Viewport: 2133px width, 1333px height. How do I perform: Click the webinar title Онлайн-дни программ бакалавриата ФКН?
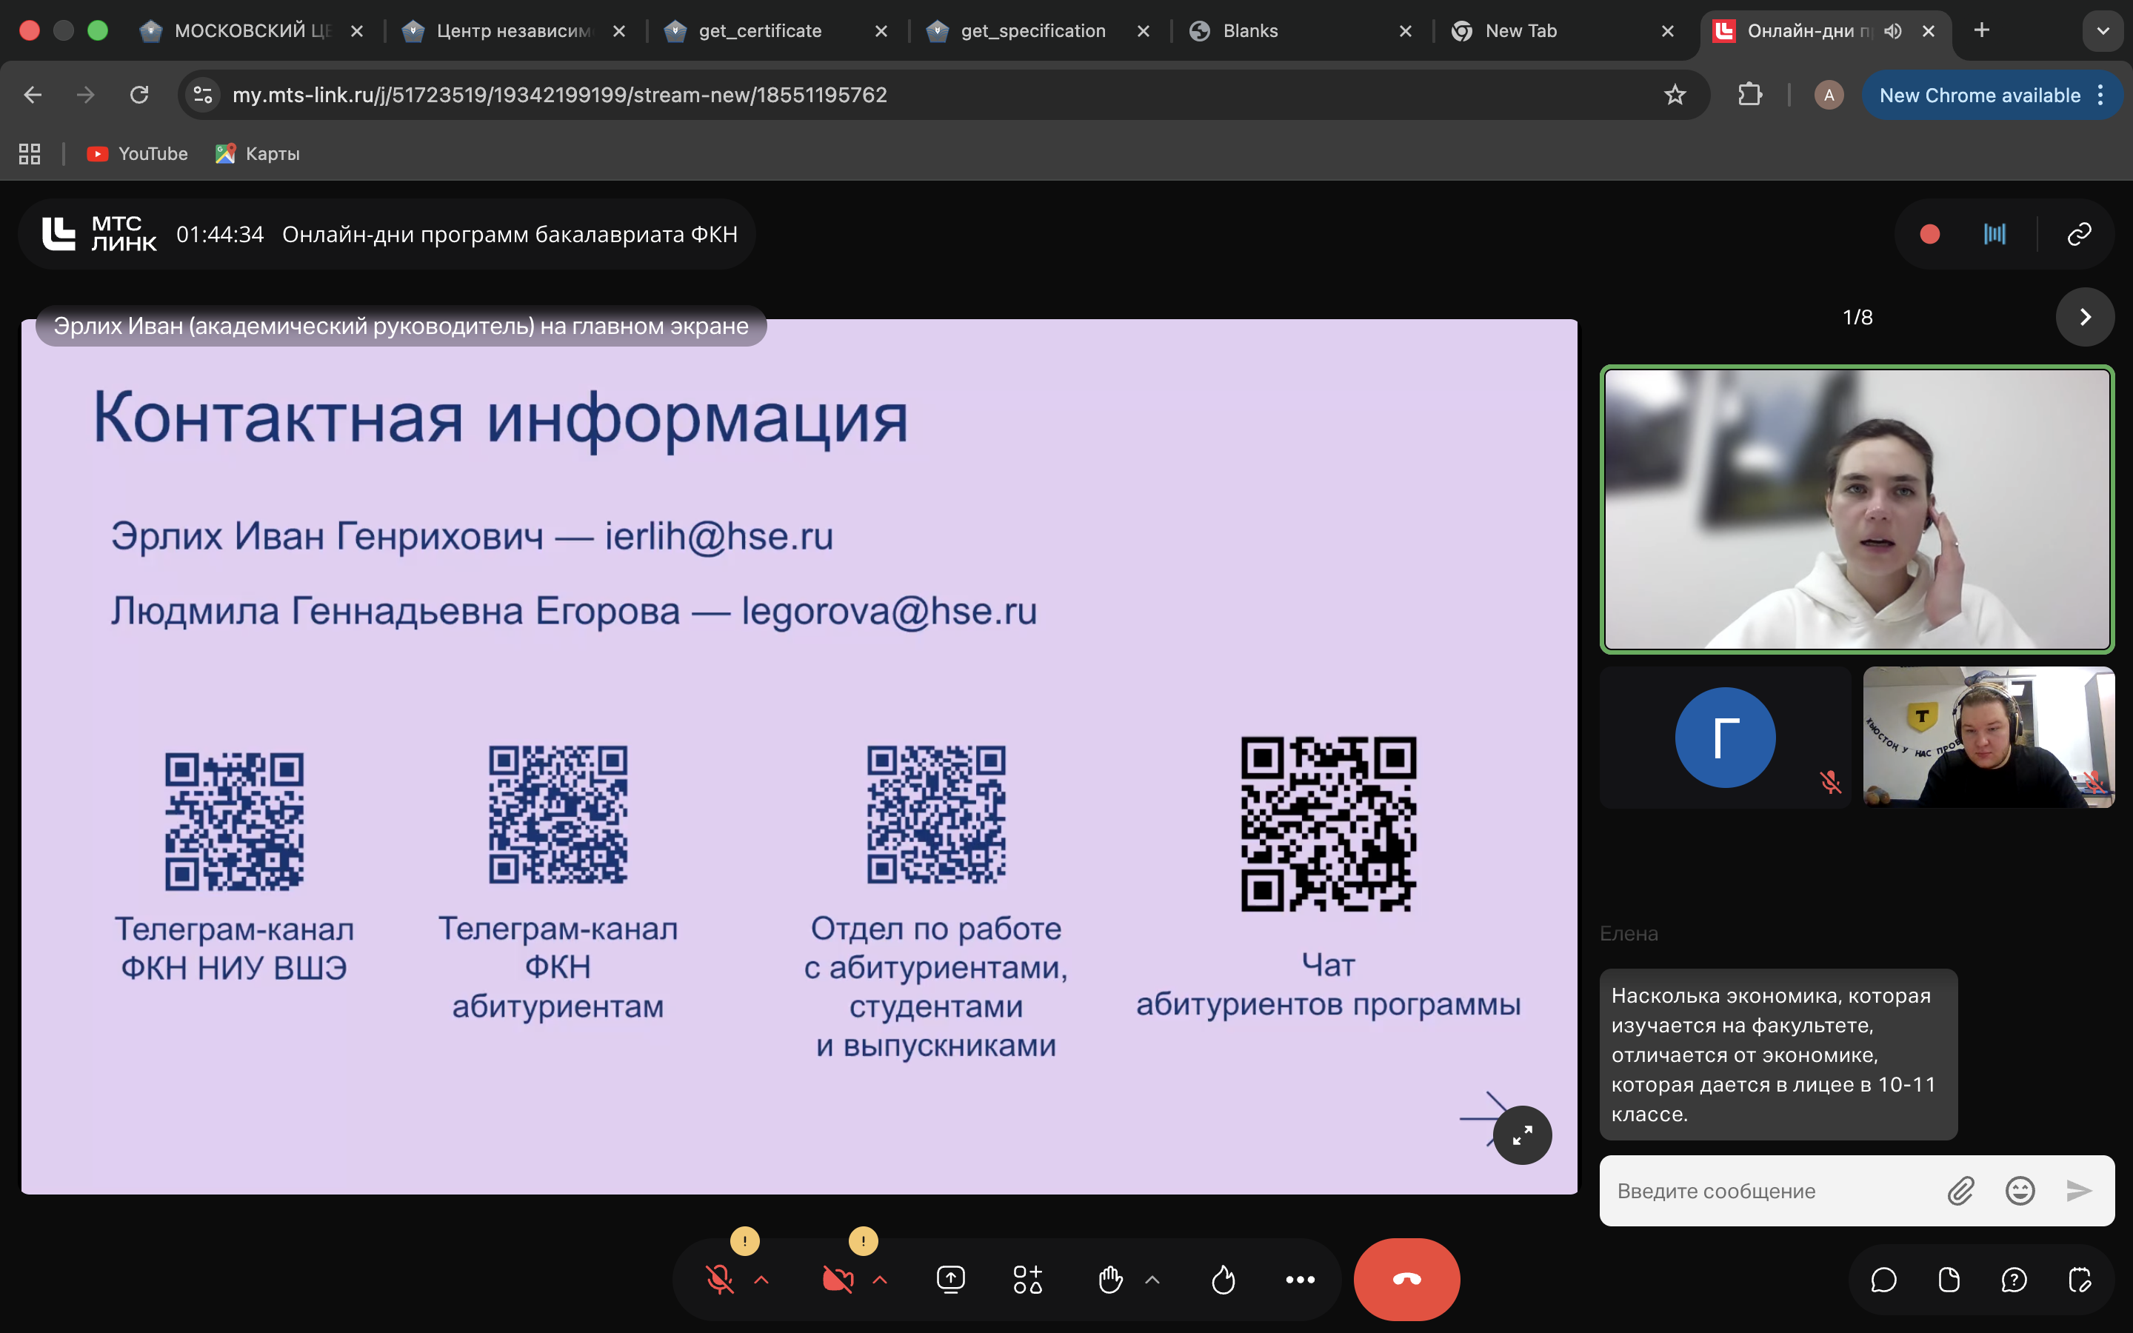pos(510,235)
